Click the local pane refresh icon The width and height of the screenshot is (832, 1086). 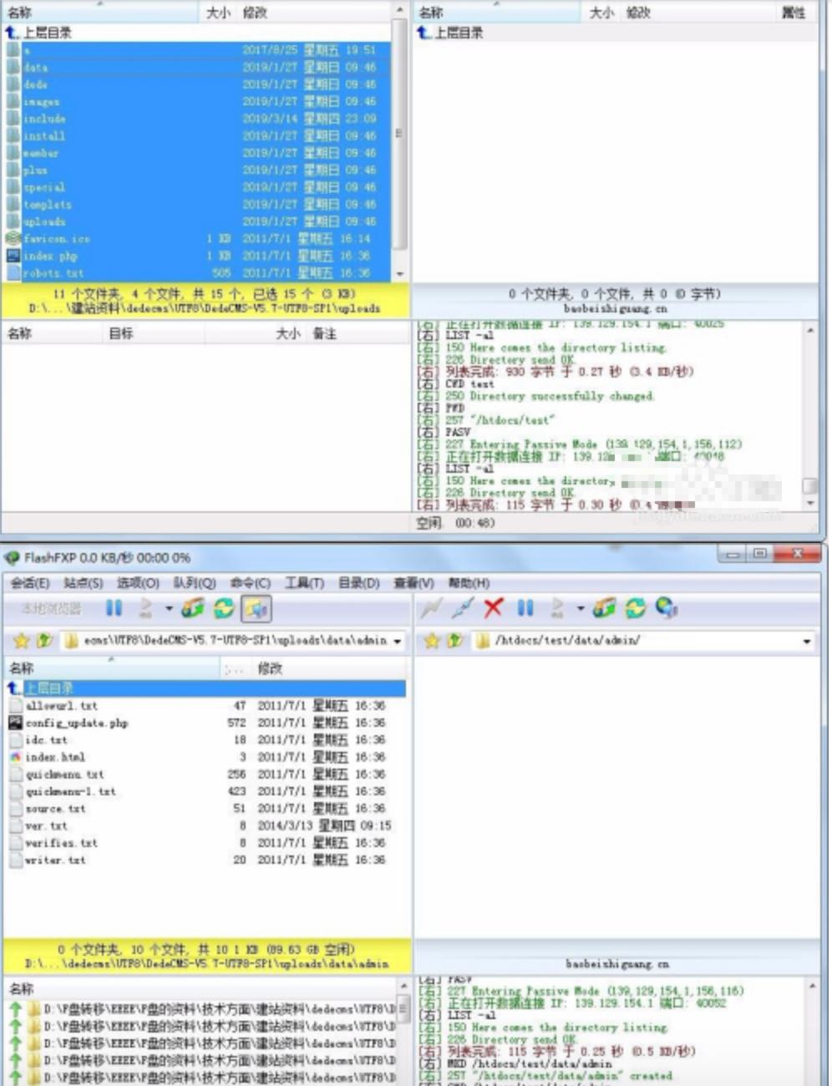click(224, 608)
